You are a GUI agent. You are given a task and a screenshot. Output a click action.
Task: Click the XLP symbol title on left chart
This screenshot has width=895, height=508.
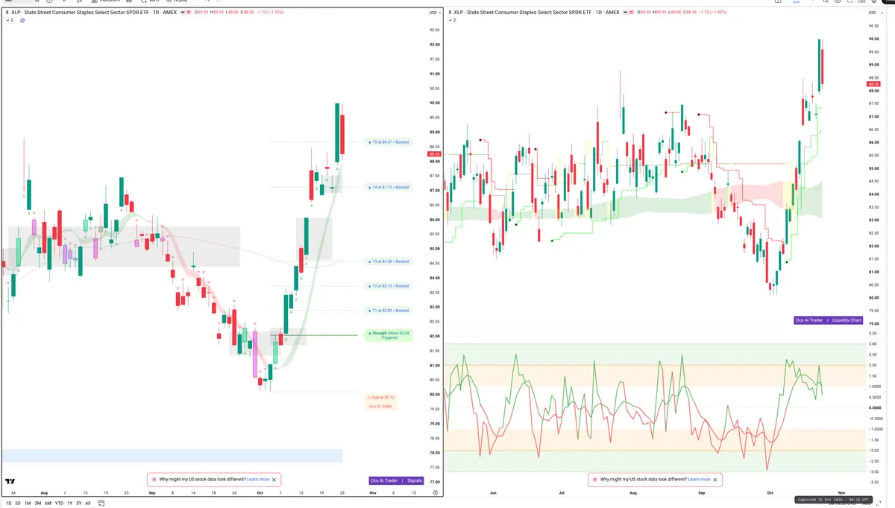point(94,13)
